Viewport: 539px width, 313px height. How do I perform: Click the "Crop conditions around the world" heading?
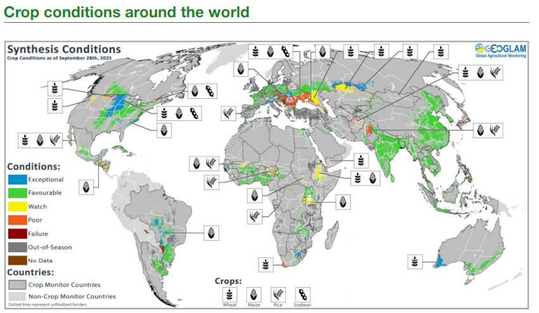pos(127,11)
